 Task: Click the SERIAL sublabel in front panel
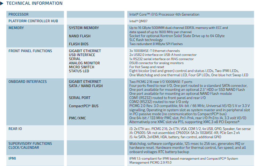[75, 59]
